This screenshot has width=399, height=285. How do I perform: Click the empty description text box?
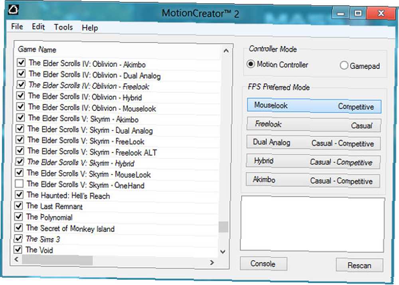312,224
